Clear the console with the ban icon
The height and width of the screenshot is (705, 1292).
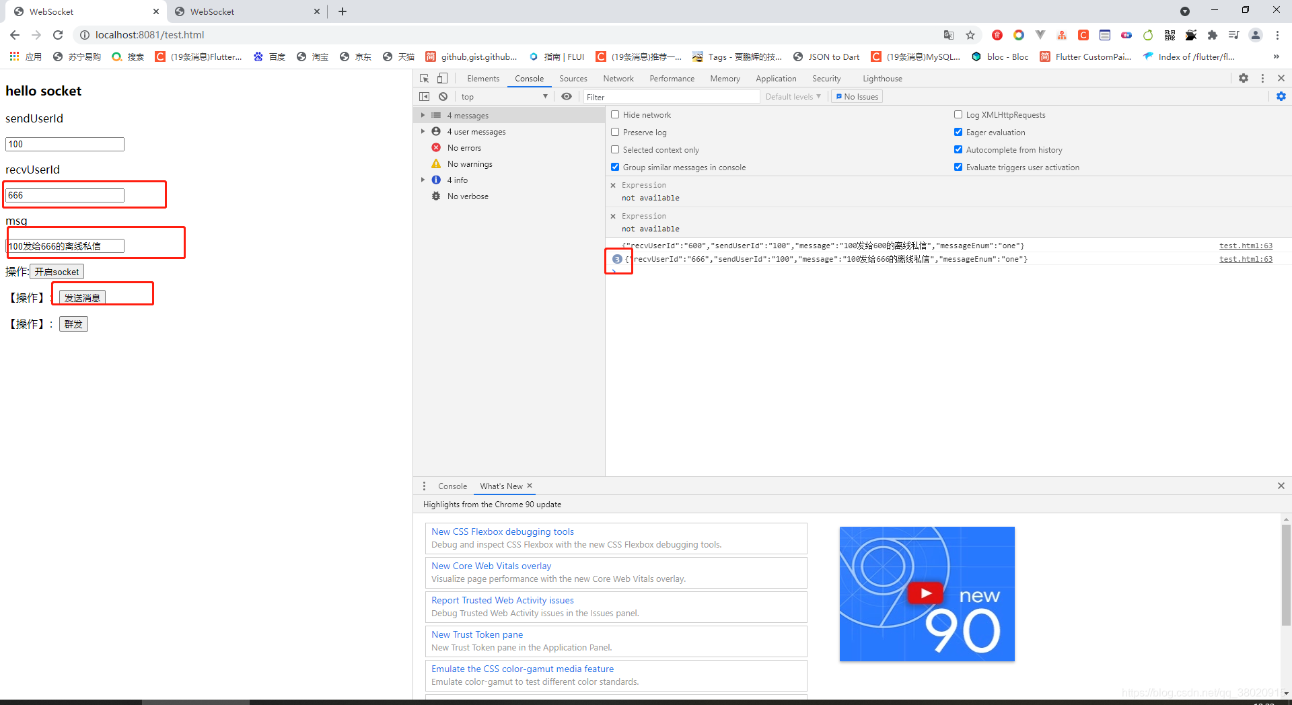coord(443,97)
